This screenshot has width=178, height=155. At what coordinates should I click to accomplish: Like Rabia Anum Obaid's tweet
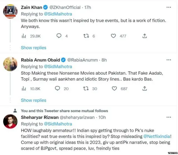(x=114, y=88)
